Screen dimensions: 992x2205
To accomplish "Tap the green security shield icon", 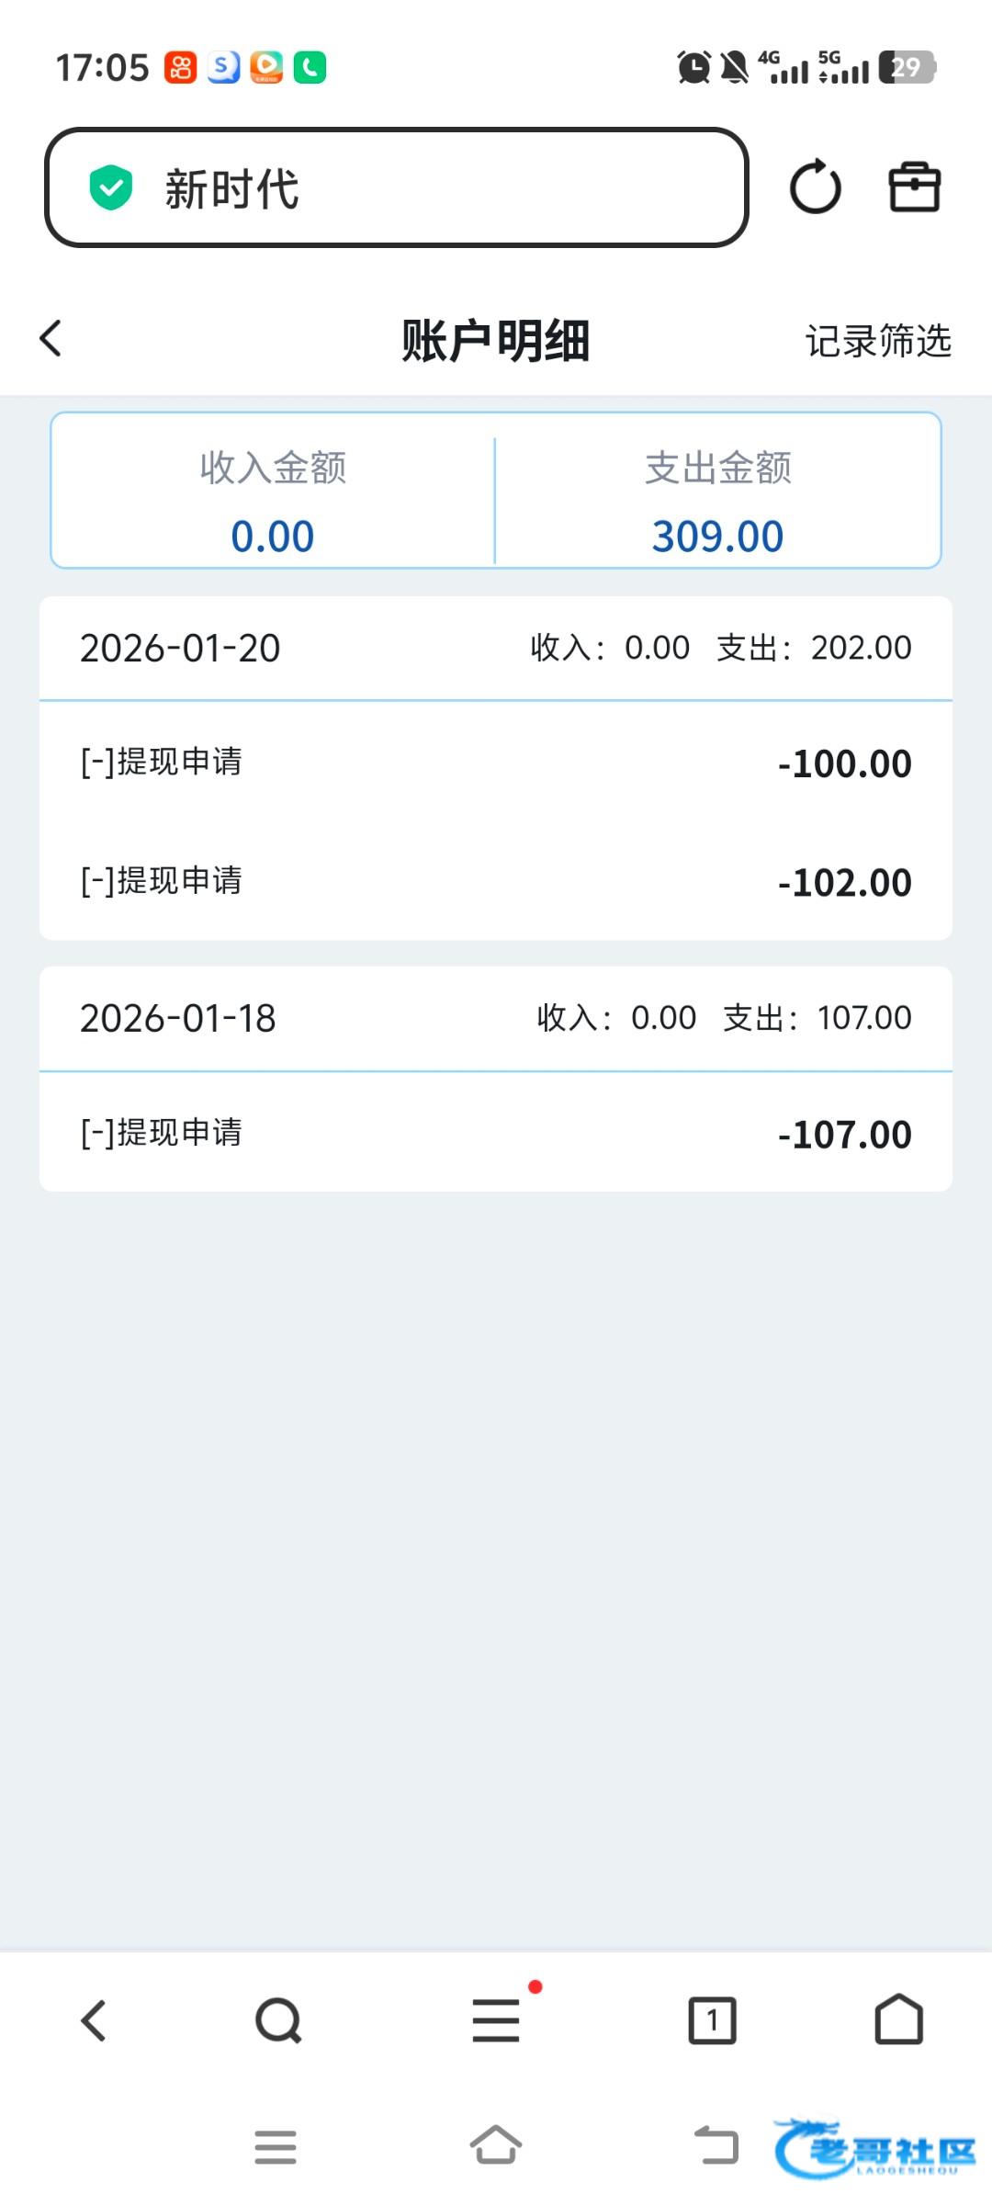I will click(111, 188).
